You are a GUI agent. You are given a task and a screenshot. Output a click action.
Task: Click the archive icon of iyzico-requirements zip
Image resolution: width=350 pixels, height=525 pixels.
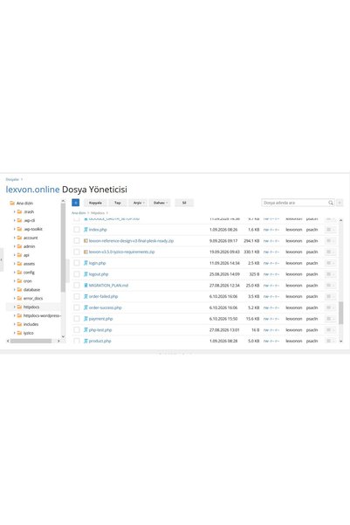[x=86, y=252]
